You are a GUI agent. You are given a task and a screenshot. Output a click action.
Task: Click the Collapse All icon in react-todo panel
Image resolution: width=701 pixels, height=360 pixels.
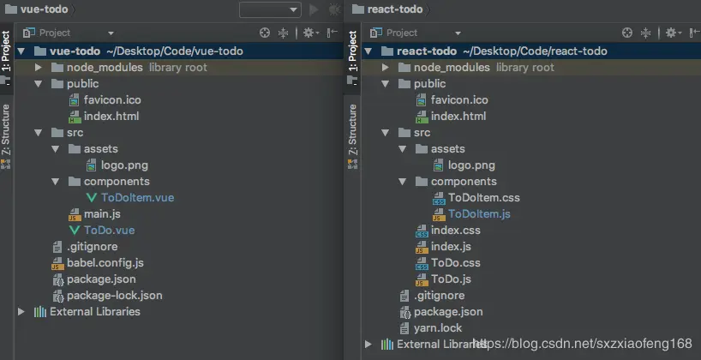point(645,33)
